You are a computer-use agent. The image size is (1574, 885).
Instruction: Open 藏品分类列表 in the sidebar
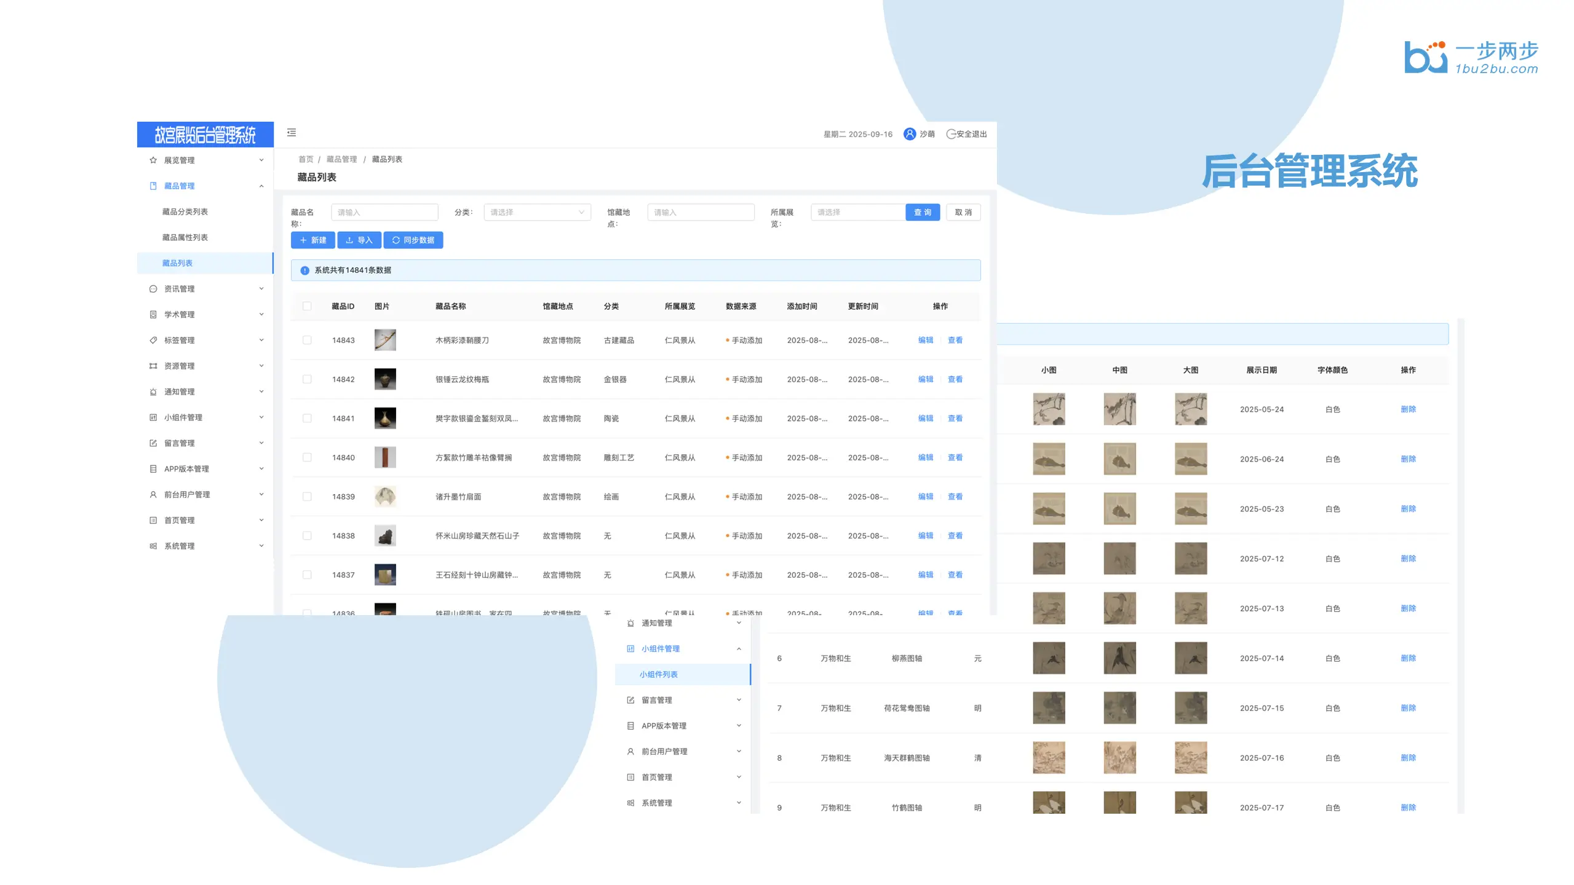[x=185, y=212]
